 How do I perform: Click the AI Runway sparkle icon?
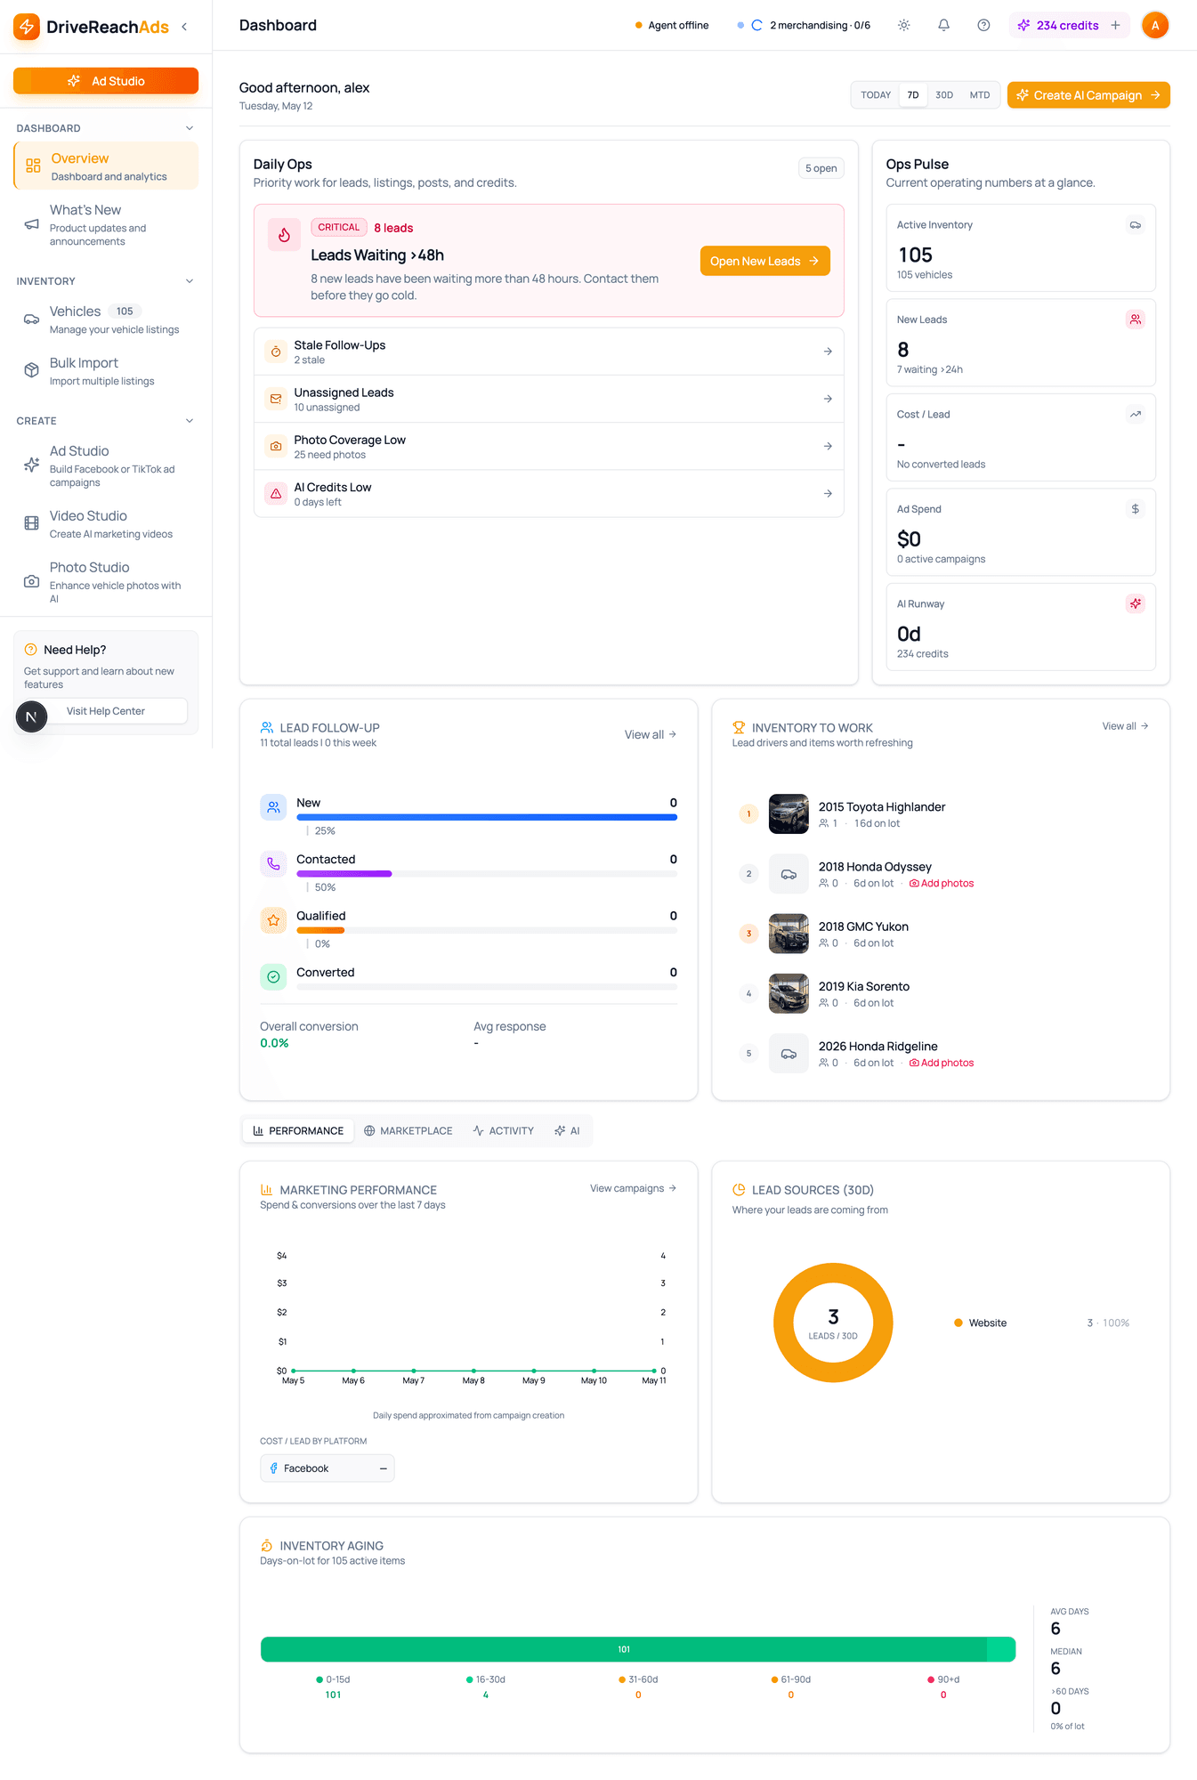[x=1135, y=603]
